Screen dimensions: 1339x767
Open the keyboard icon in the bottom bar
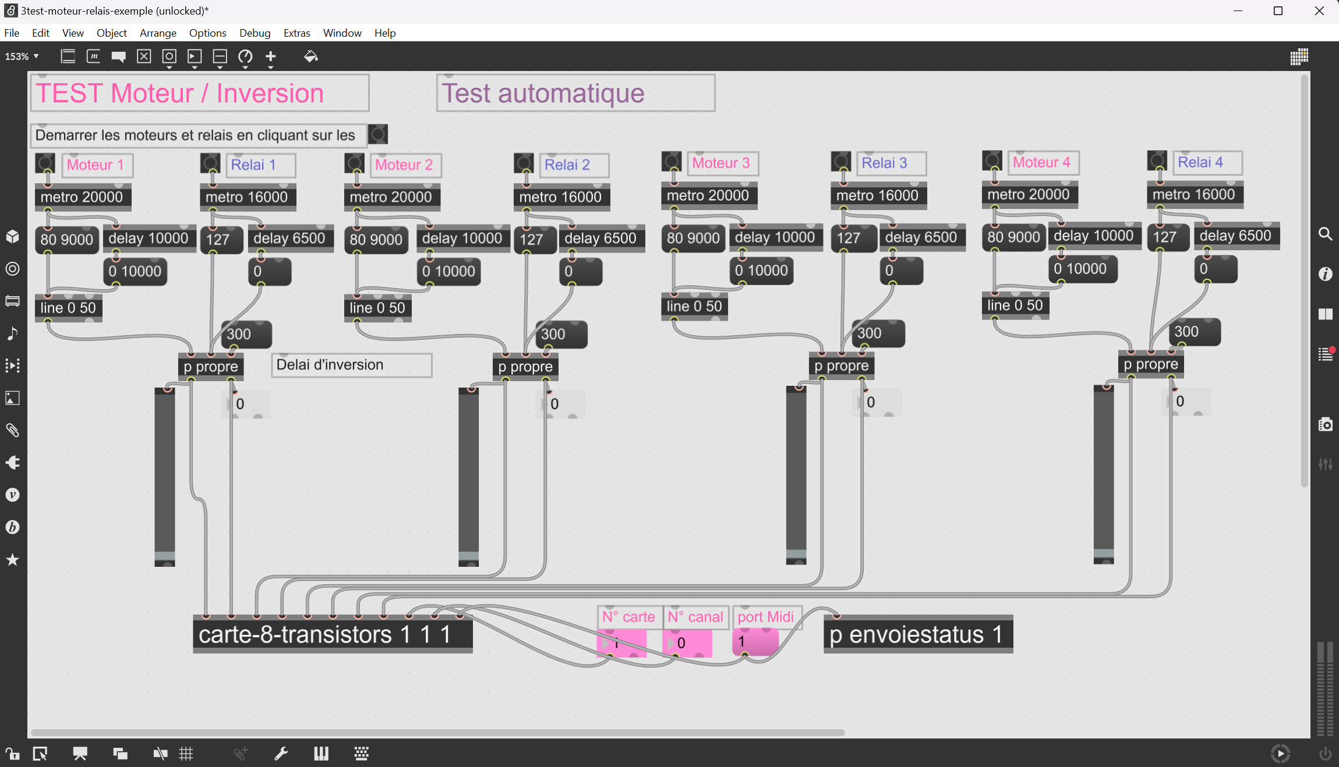click(362, 754)
